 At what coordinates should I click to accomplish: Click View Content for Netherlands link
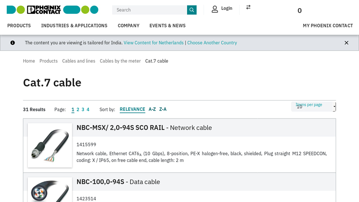point(153,43)
